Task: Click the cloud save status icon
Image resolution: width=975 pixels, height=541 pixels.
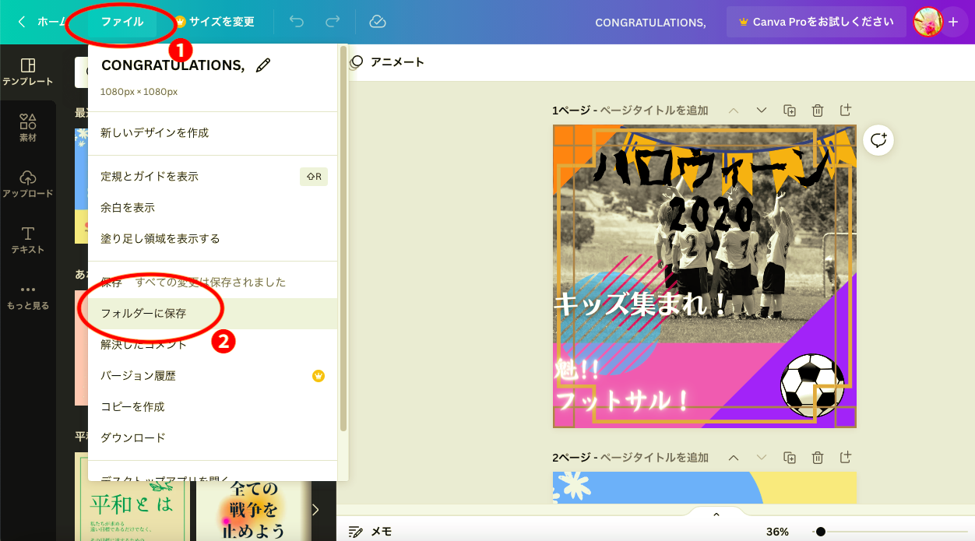Action: point(378,22)
